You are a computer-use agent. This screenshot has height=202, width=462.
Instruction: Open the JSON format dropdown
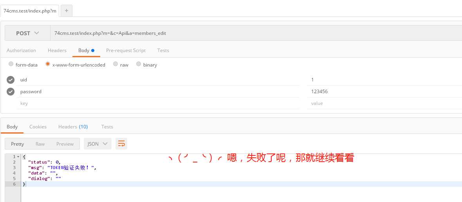pos(97,144)
